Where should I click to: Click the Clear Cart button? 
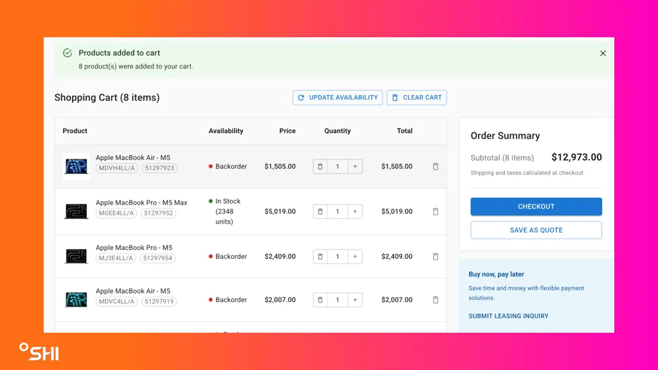(x=416, y=98)
